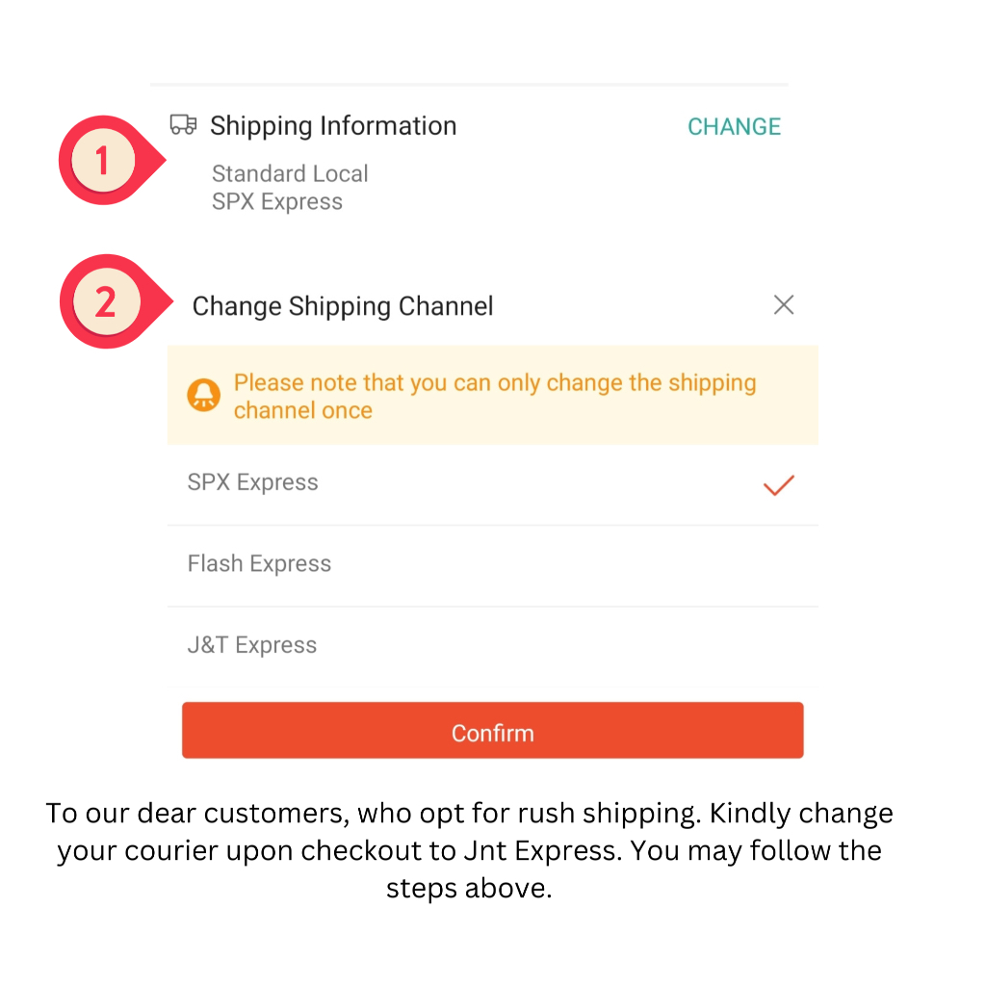Pick the J&T Express courier option
The width and height of the screenshot is (986, 986).
tap(252, 645)
